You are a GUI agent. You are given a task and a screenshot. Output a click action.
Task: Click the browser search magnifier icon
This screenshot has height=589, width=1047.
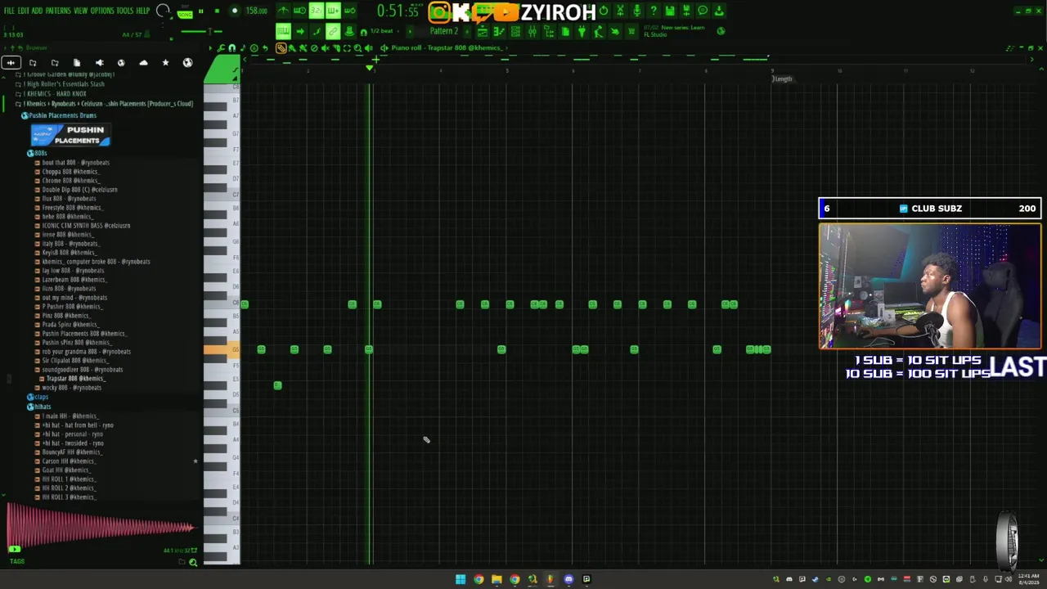tap(193, 562)
